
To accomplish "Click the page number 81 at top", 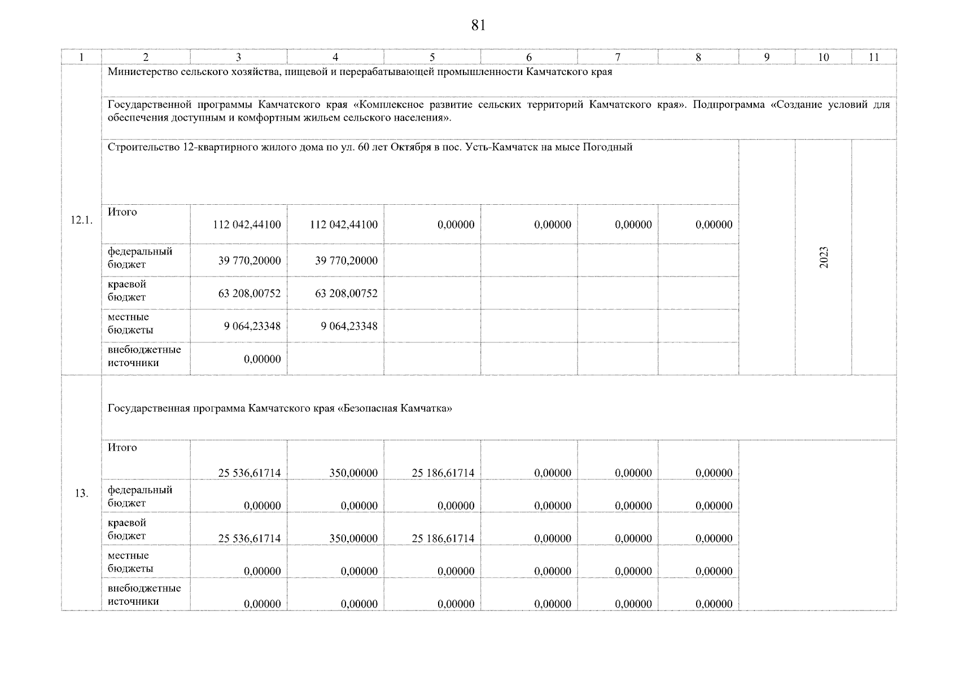I will pyautogui.click(x=478, y=25).
